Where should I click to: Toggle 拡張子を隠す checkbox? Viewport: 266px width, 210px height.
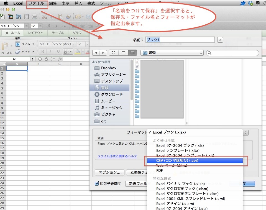pos(97,183)
